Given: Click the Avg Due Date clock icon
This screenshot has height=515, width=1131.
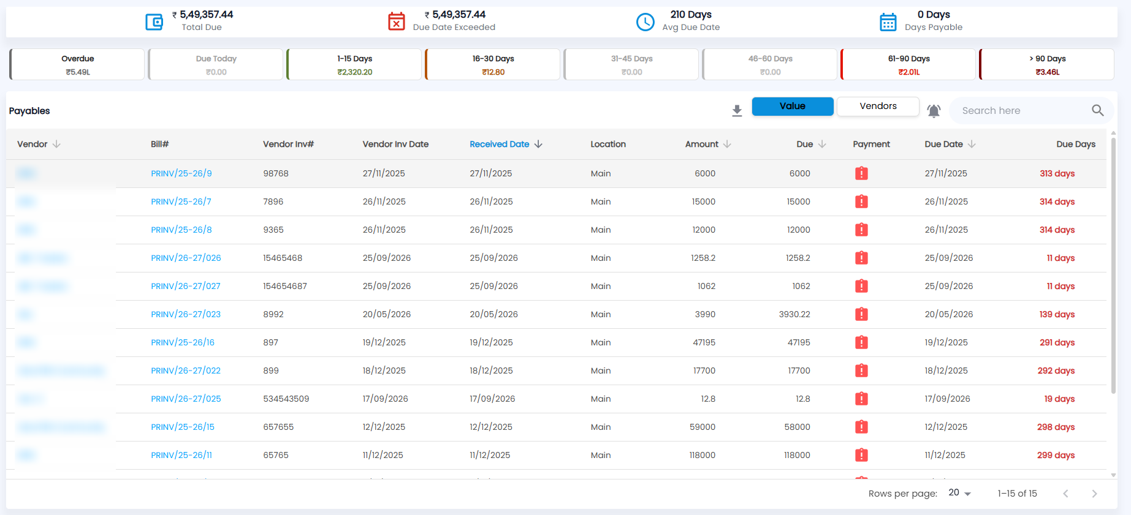Looking at the screenshot, I should tap(645, 22).
